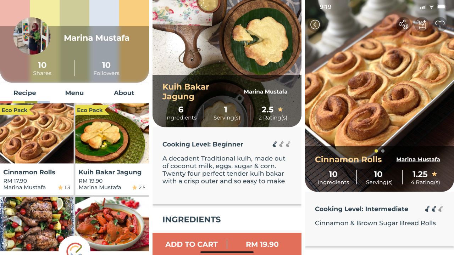Viewport: 454px width, 255px height.
Task: Select the second image page dot
Action: coord(383,151)
